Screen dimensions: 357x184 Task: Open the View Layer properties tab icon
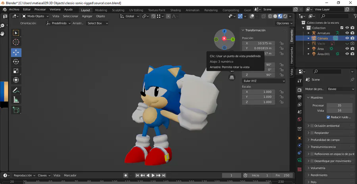299,105
